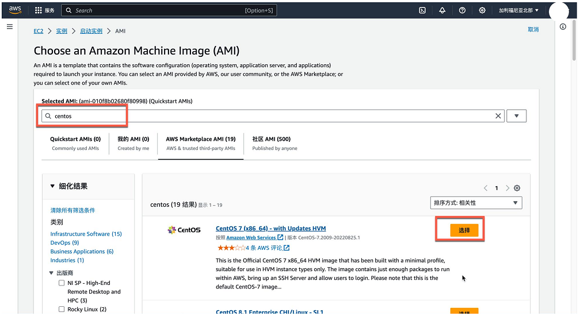Toggle the left hamburger navigation menu
584x324 pixels.
[x=10, y=27]
